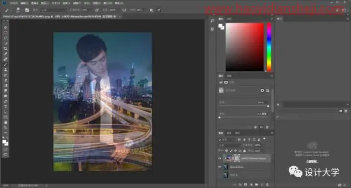Select the Clone Stamp tool
351x188 pixels.
click(5, 70)
